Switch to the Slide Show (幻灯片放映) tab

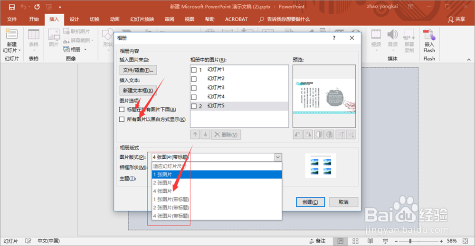tap(142, 19)
